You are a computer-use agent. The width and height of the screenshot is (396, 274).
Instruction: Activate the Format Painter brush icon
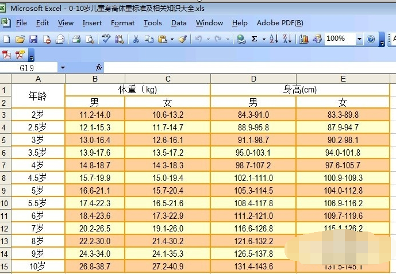pos(183,39)
